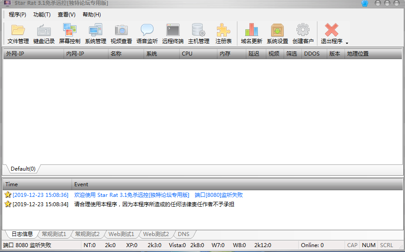Open the 远程终端 remote terminal

pyautogui.click(x=173, y=34)
